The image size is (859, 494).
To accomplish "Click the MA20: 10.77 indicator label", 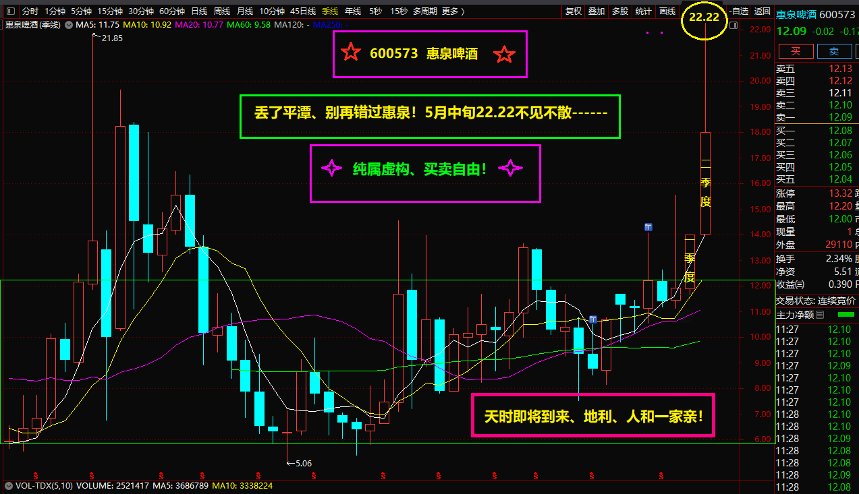I will [x=198, y=25].
